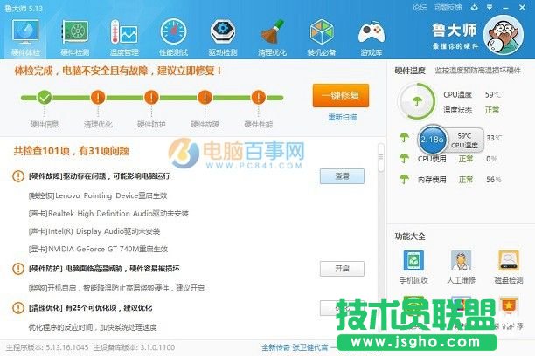Open the 性能测试 tab

click(173, 38)
